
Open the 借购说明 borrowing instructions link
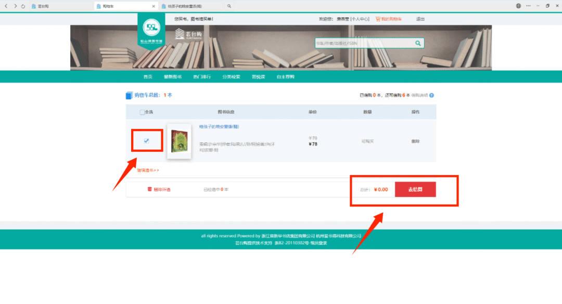tap(420, 95)
